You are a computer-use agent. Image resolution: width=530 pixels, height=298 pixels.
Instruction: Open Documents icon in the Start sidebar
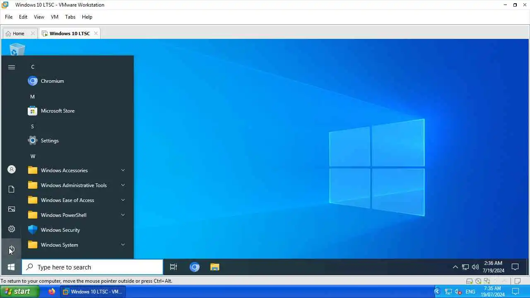pos(12,189)
